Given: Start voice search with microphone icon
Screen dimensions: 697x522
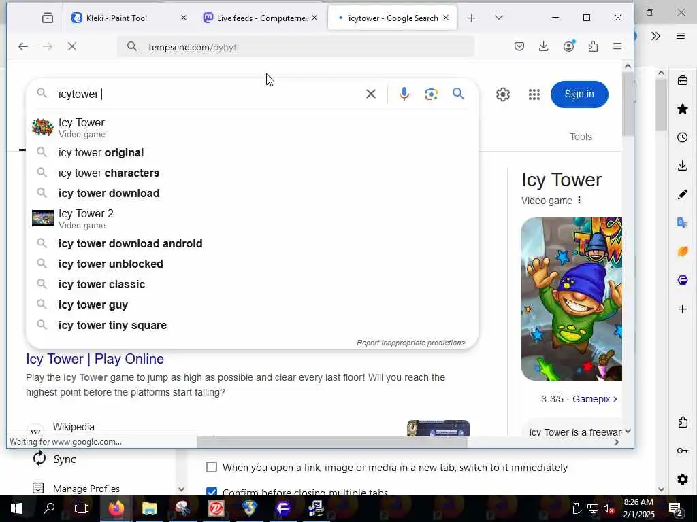Looking at the screenshot, I should (404, 94).
